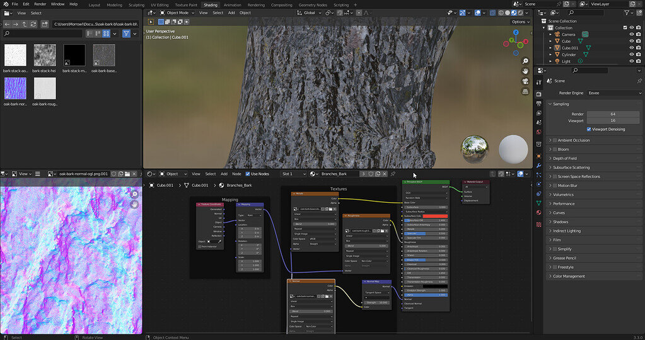
Task: Hide the Cylinder object in viewport
Action: tap(631, 54)
